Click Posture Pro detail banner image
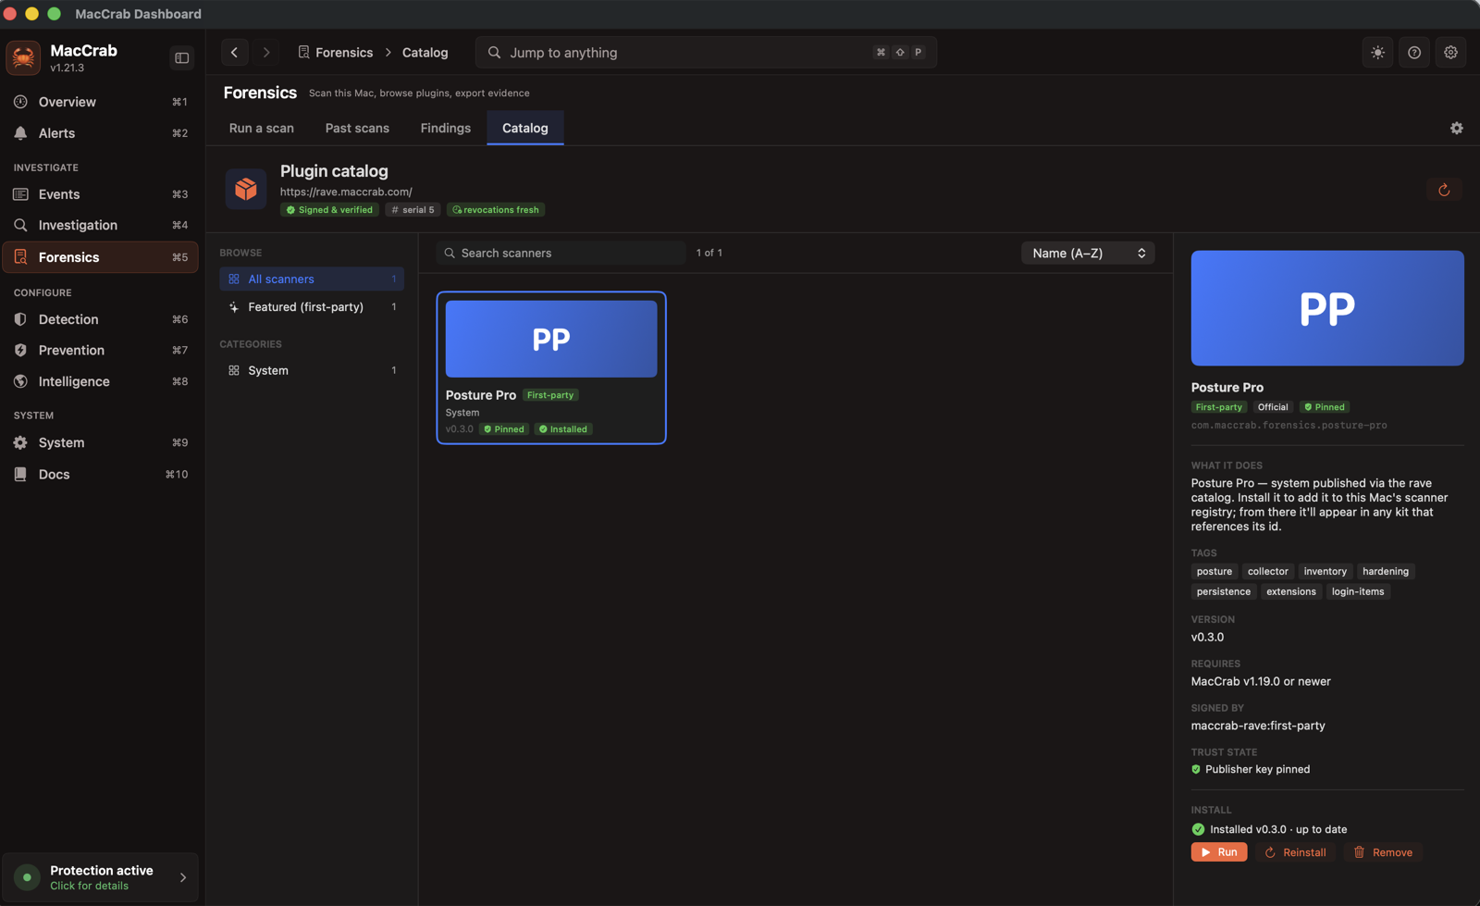1480x906 pixels. (1327, 308)
